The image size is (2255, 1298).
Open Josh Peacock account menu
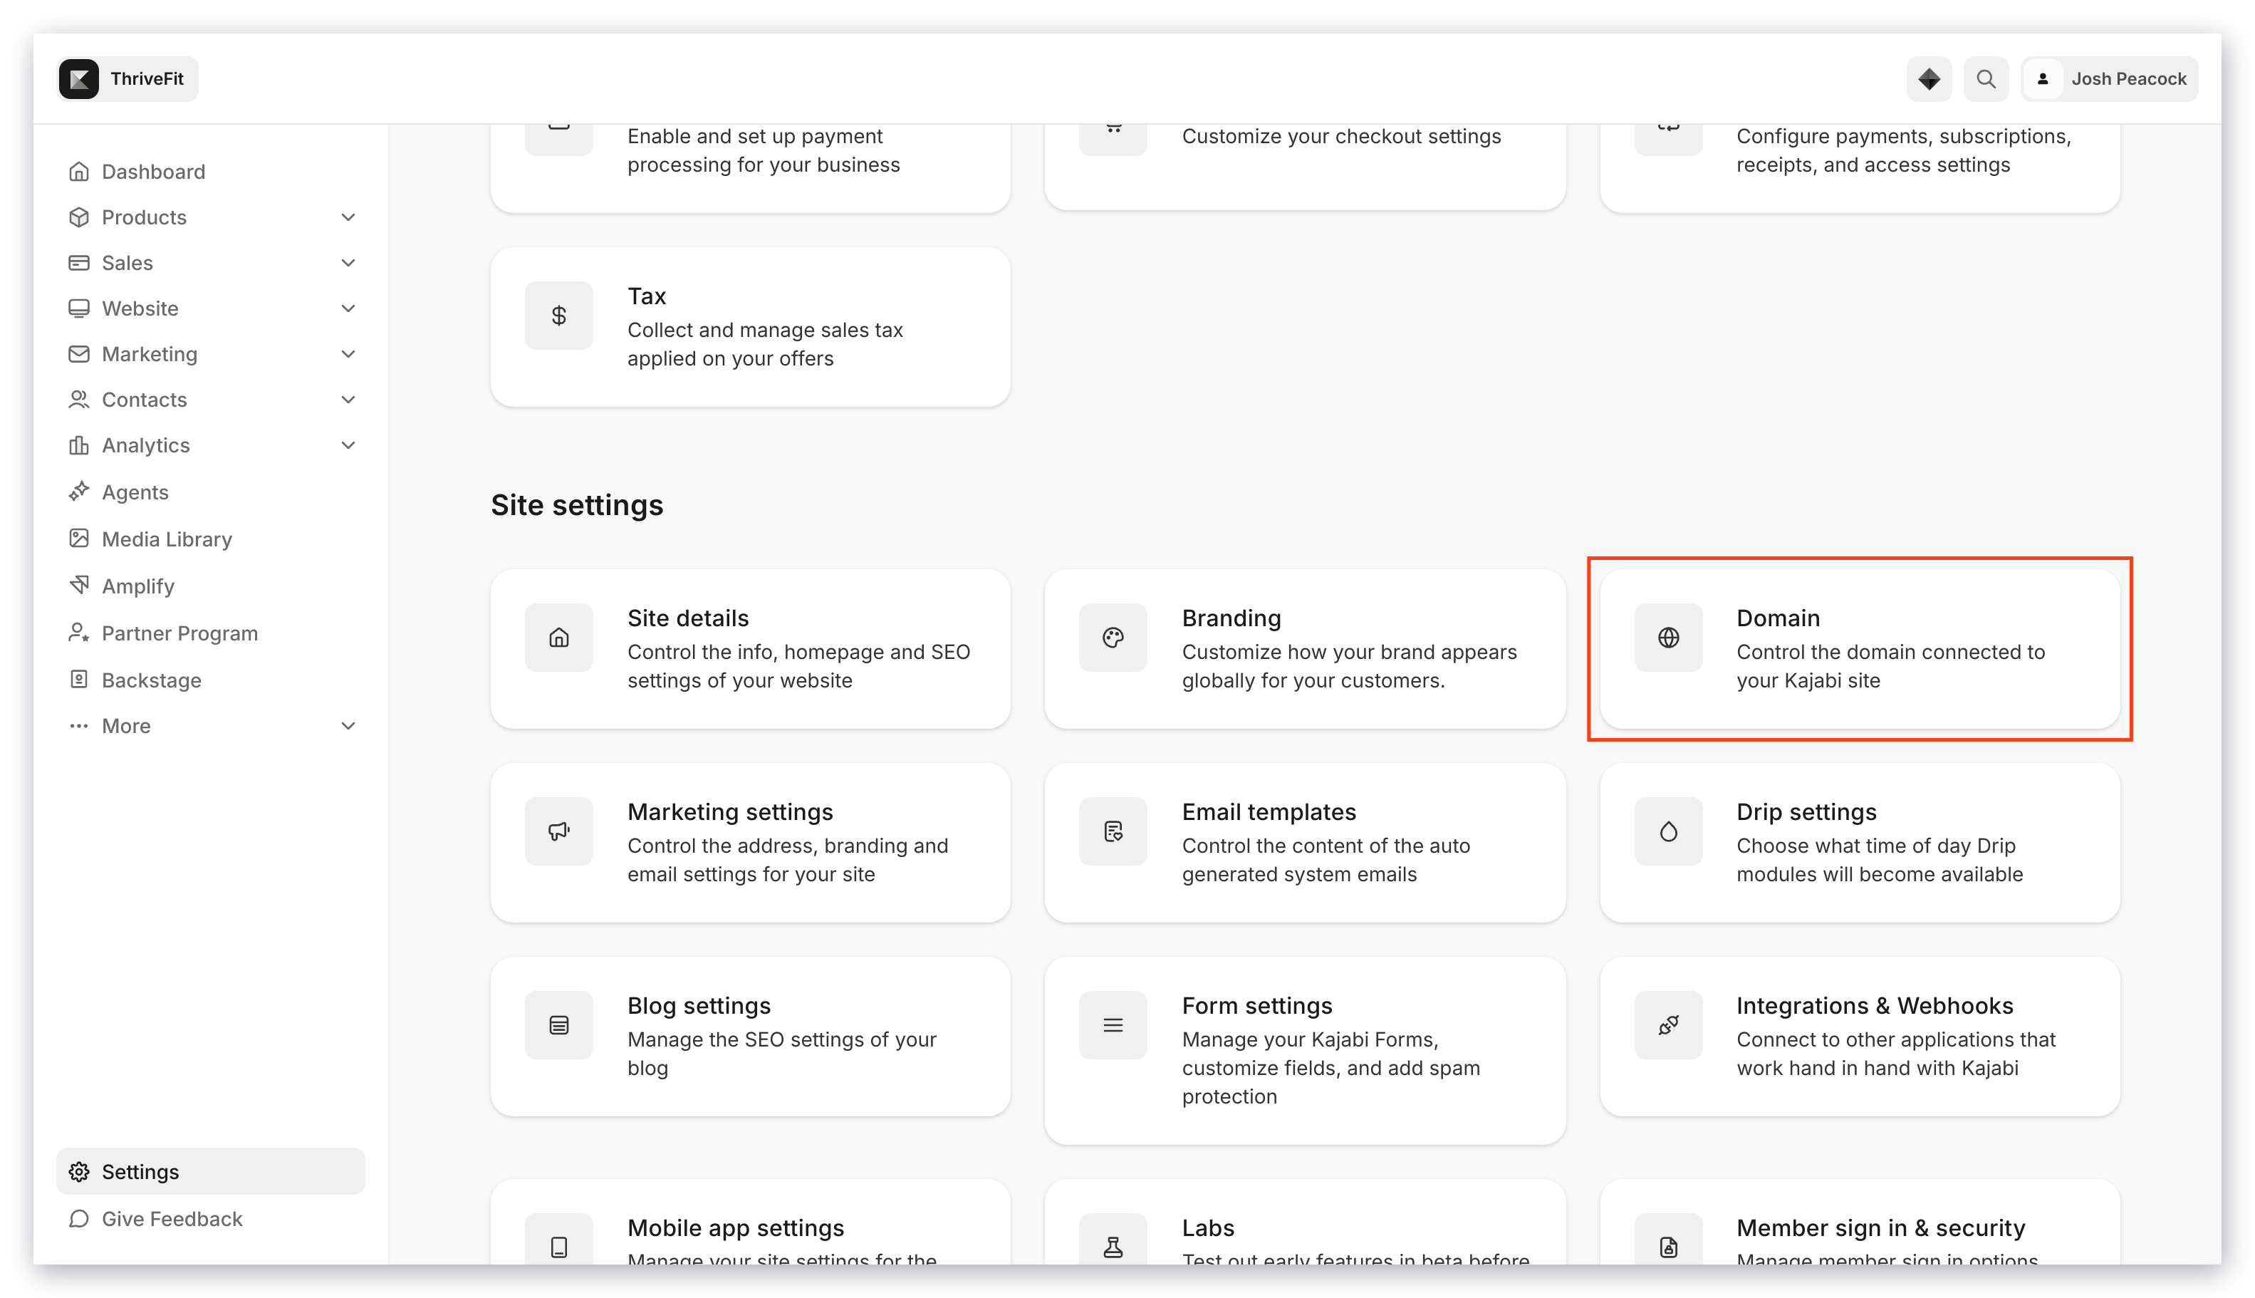2109,78
